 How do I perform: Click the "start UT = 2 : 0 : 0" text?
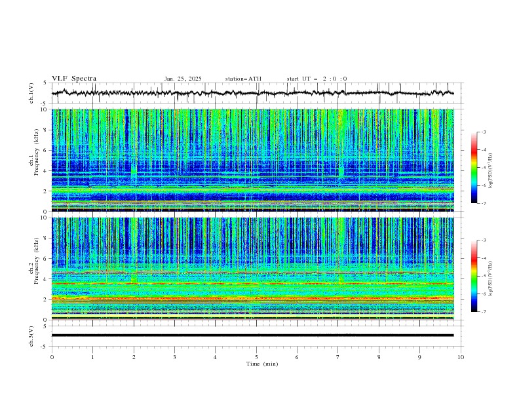[x=317, y=79]
